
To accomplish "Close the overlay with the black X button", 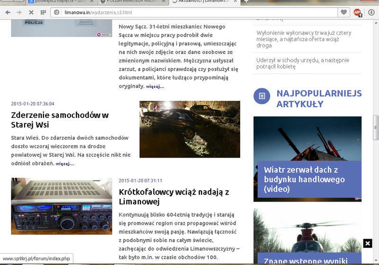I will coord(368,243).
